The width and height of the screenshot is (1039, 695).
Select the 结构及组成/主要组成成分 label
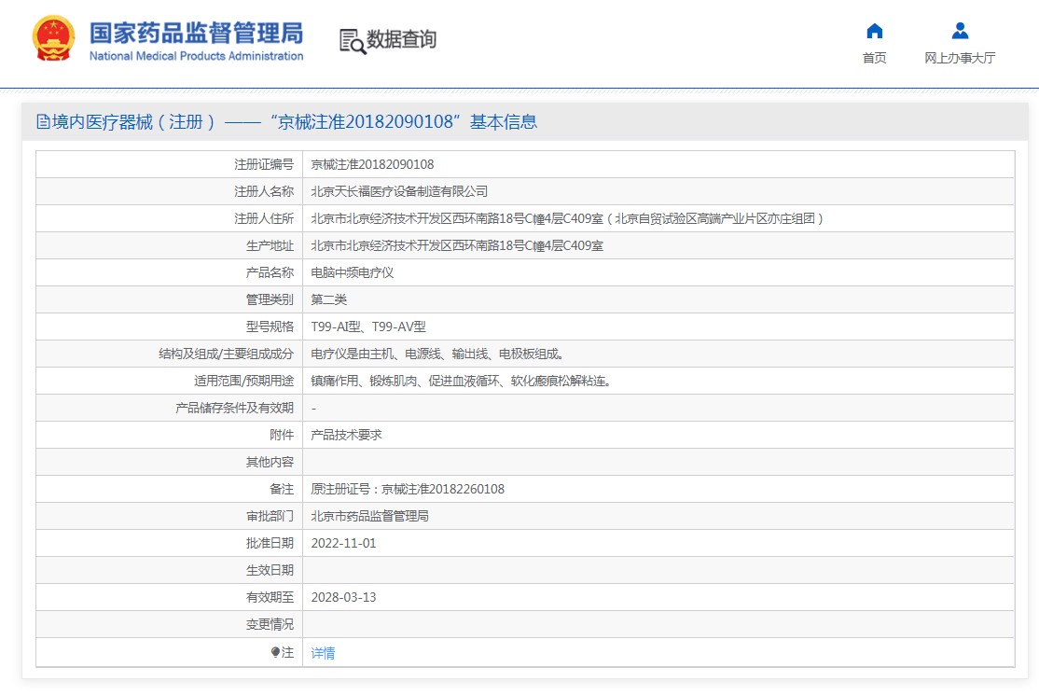coord(226,354)
